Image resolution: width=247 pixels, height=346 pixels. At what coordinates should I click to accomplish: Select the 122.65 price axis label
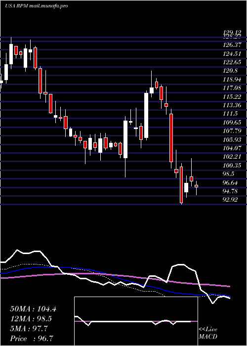[x=232, y=62]
